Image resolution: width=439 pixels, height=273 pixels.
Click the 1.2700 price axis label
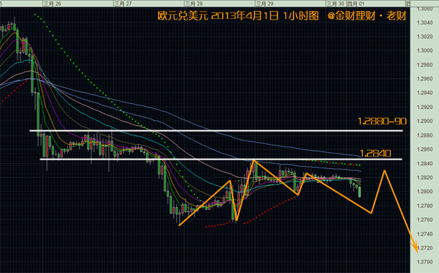424,262
